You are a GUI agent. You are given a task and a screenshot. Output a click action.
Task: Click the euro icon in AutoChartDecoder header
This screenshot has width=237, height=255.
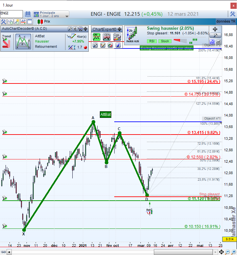[75, 29]
